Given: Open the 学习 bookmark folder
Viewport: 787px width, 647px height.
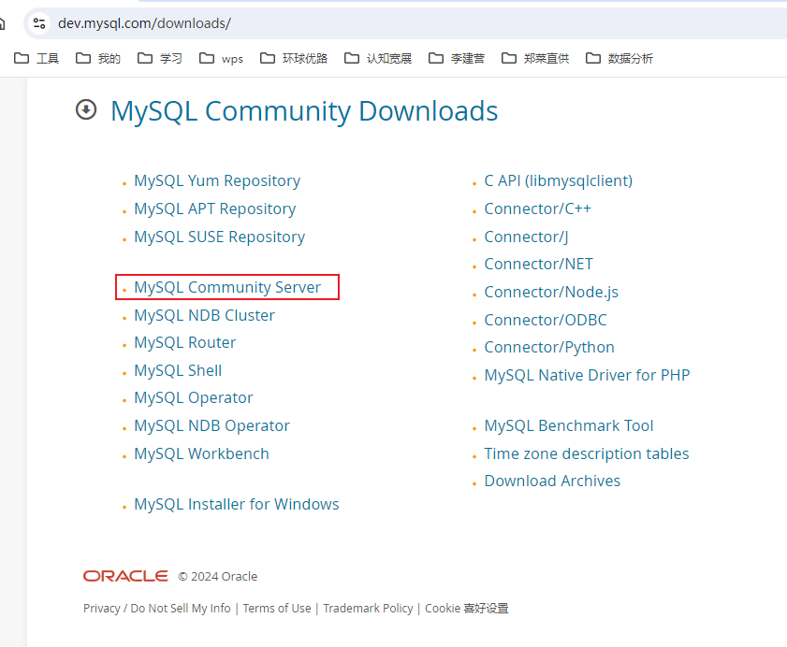Looking at the screenshot, I should (160, 58).
